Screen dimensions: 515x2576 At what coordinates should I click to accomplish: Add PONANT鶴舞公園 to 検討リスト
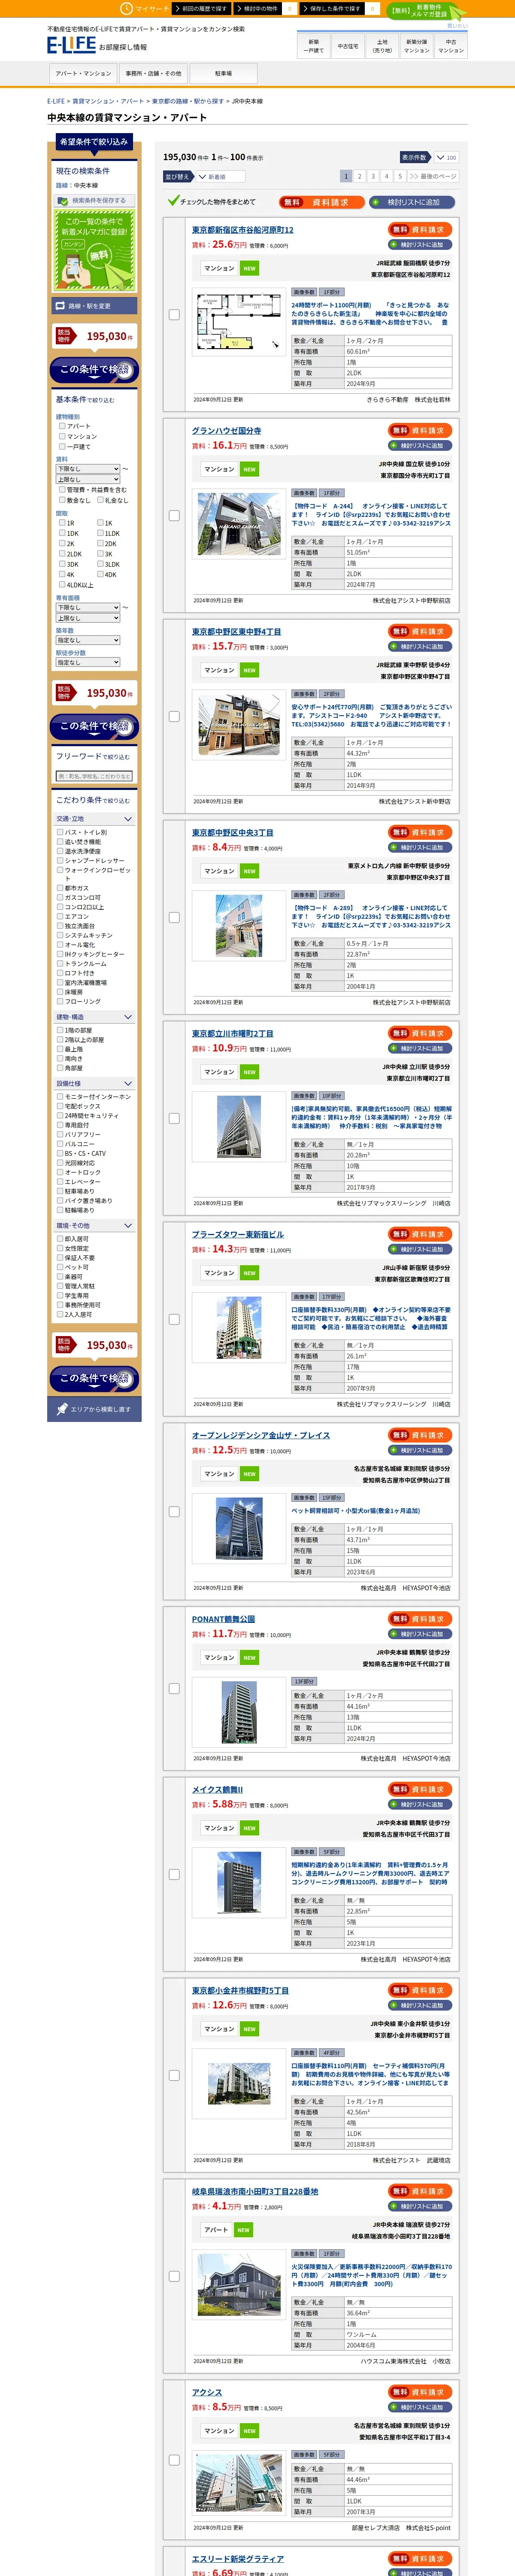[x=420, y=1634]
